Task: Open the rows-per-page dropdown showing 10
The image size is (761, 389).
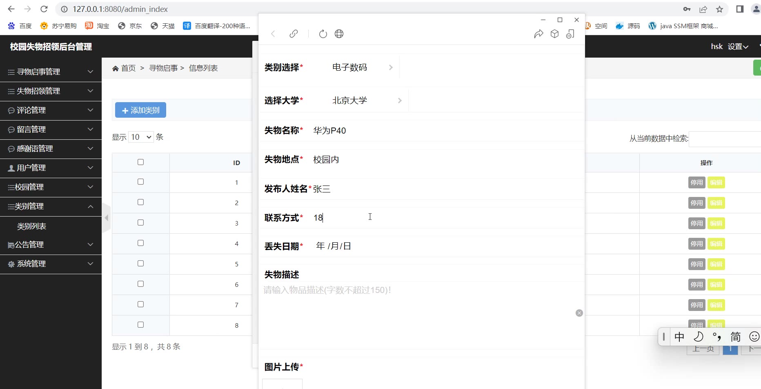Action: point(141,137)
